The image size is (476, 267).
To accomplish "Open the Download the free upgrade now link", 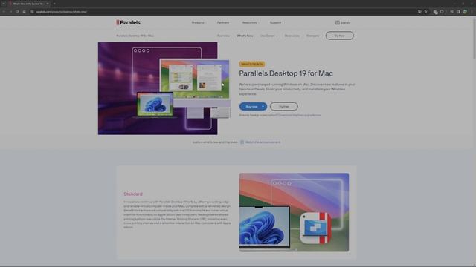I will (x=300, y=116).
